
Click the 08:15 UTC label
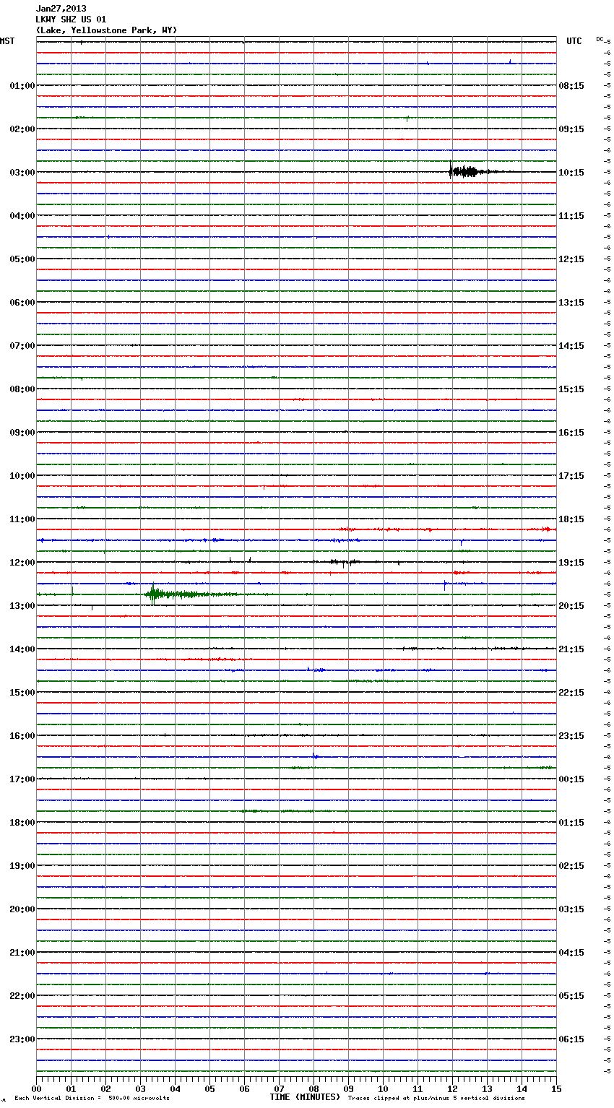coord(571,86)
